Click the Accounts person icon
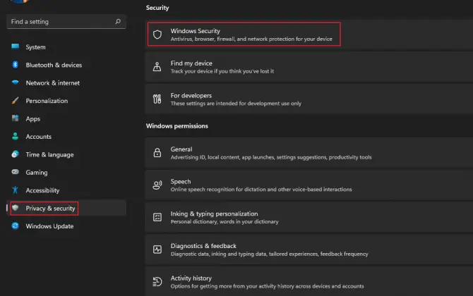The height and width of the screenshot is (296, 473). (15, 136)
